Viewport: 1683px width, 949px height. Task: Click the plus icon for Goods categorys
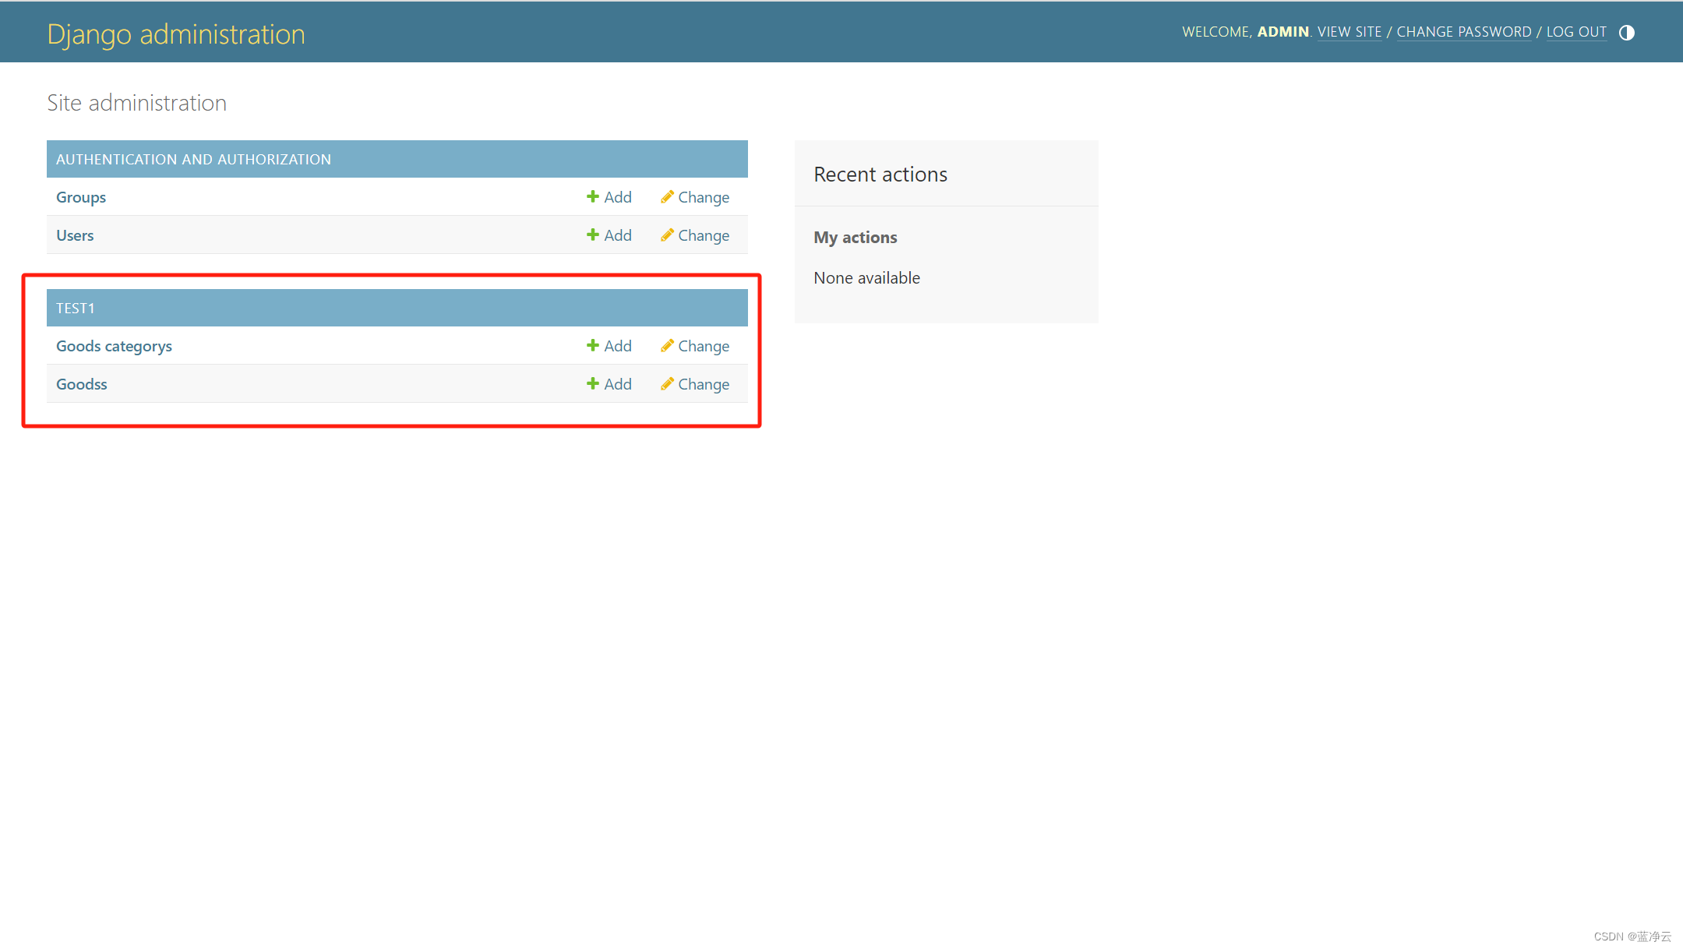(x=592, y=345)
